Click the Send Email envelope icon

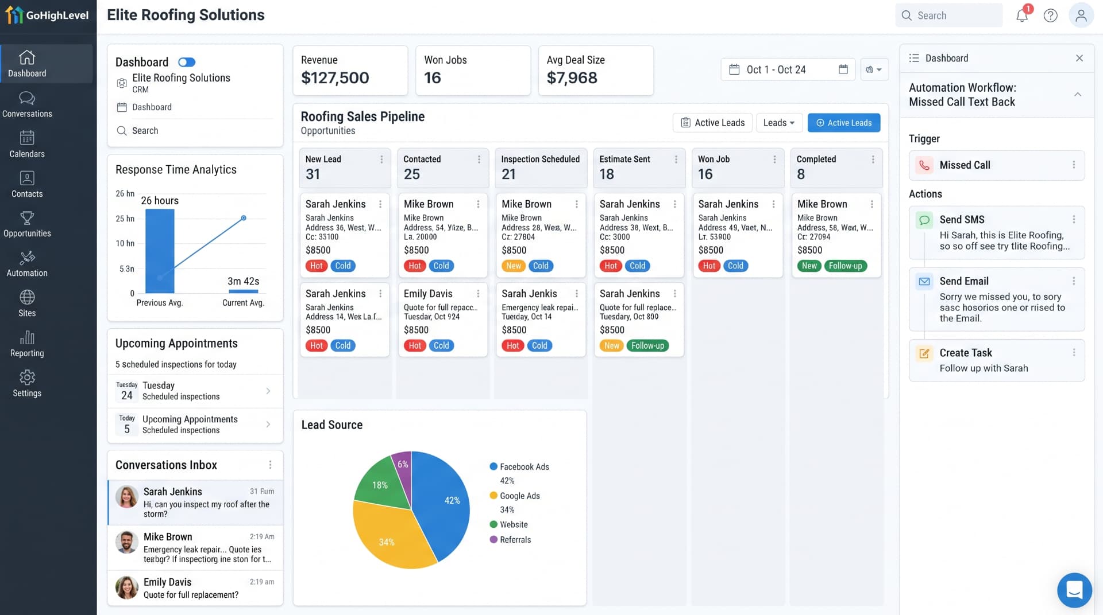click(924, 282)
